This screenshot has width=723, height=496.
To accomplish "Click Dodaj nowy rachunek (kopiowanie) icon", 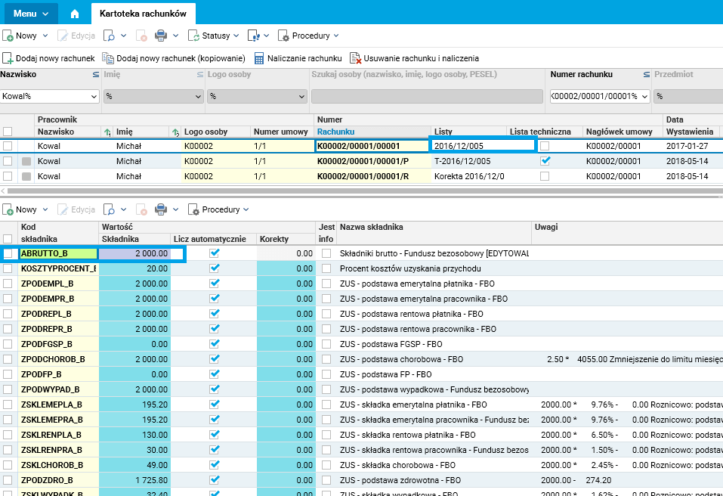I will tap(108, 58).
